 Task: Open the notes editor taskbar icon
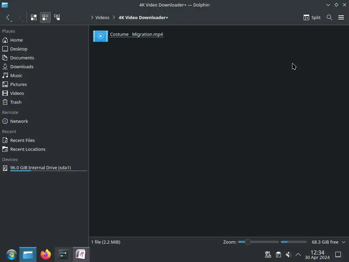click(81, 254)
